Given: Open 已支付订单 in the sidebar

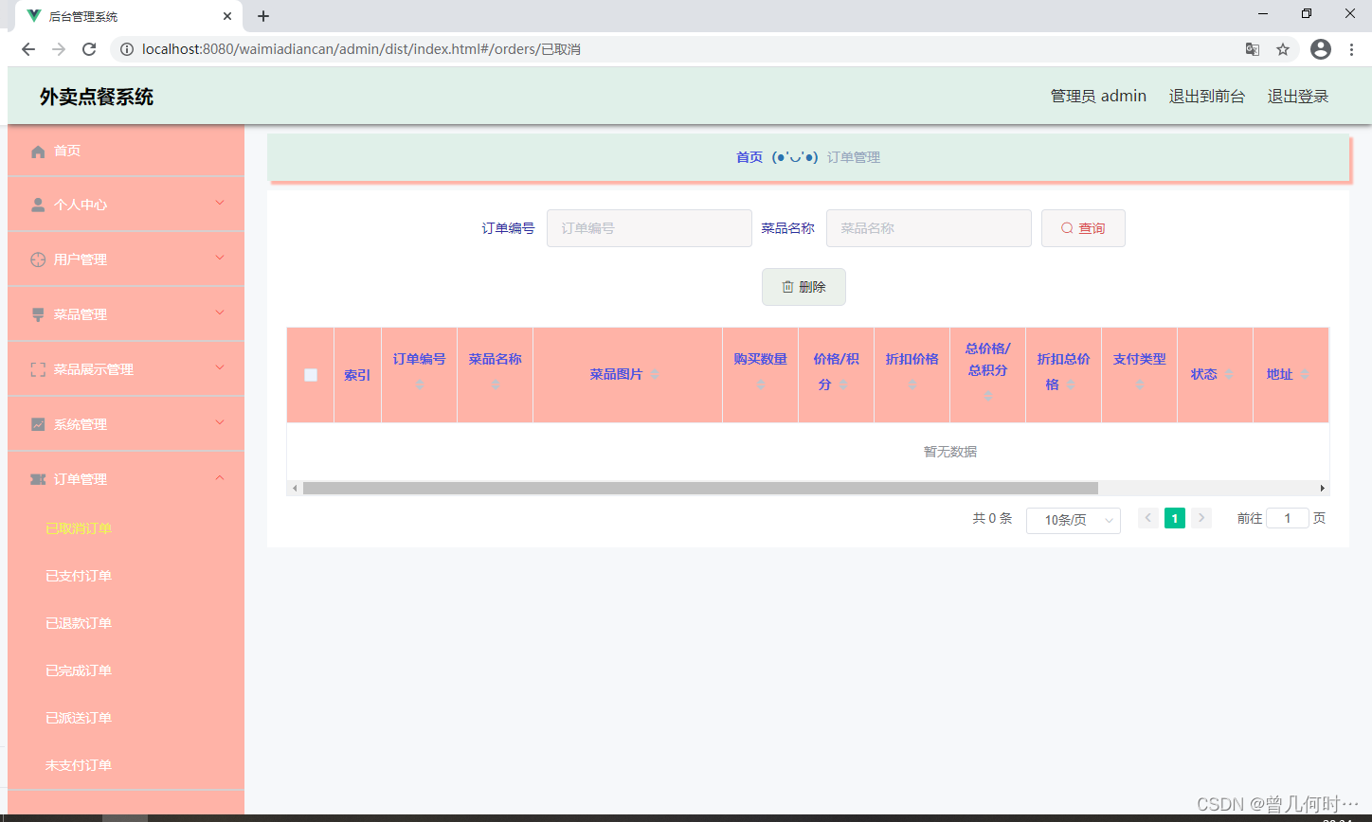Looking at the screenshot, I should (79, 576).
